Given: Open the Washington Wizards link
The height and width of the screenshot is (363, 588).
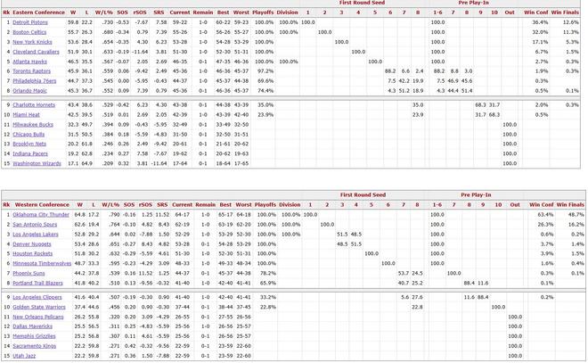Looking at the screenshot, I should point(37,163).
